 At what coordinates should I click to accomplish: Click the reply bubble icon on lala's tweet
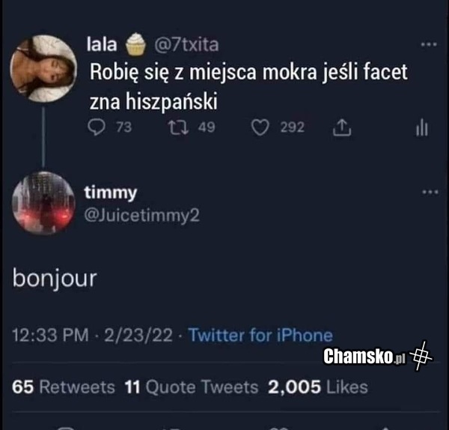pos(97,127)
